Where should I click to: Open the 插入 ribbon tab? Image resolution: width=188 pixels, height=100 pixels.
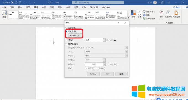20,7
